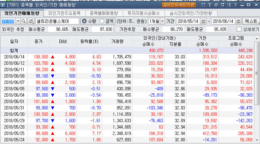
Task: Enable the 상세보기 checkbox
Action: (x=239, y=29)
